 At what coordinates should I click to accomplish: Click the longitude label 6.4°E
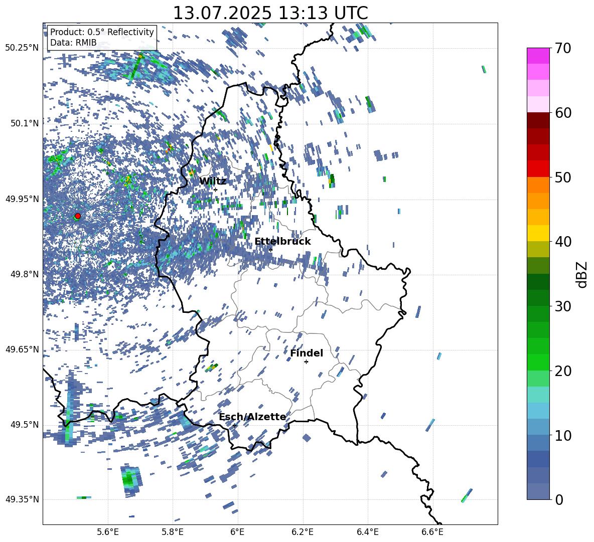point(367,532)
